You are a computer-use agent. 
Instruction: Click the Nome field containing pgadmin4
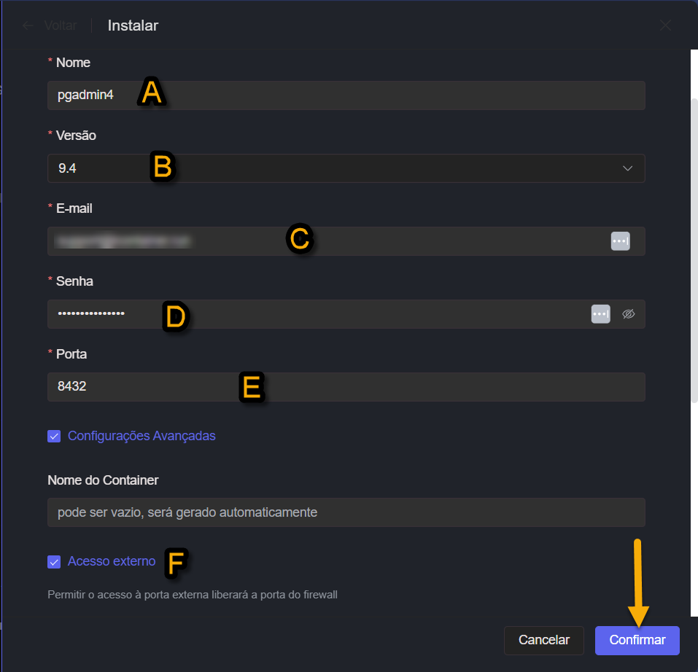pos(346,95)
